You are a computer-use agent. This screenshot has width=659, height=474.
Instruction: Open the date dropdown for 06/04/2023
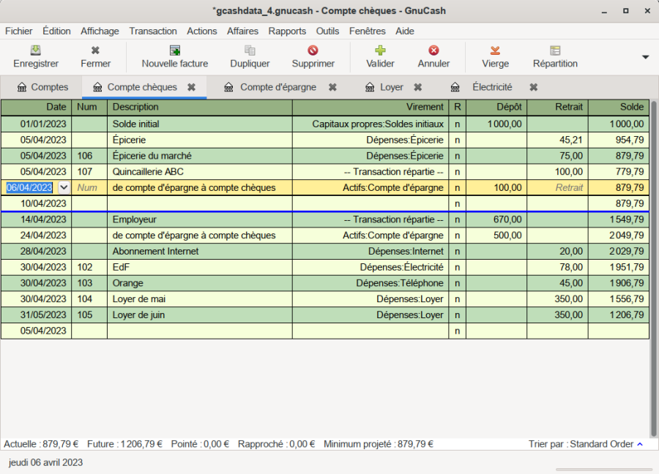tap(64, 187)
